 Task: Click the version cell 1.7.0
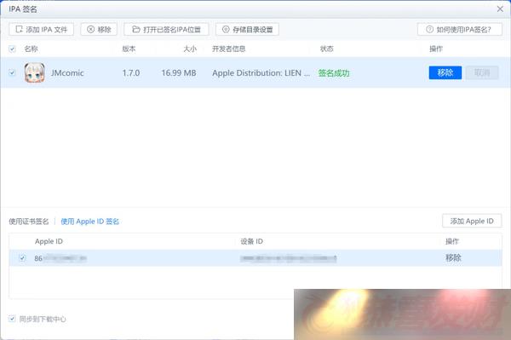pos(131,73)
